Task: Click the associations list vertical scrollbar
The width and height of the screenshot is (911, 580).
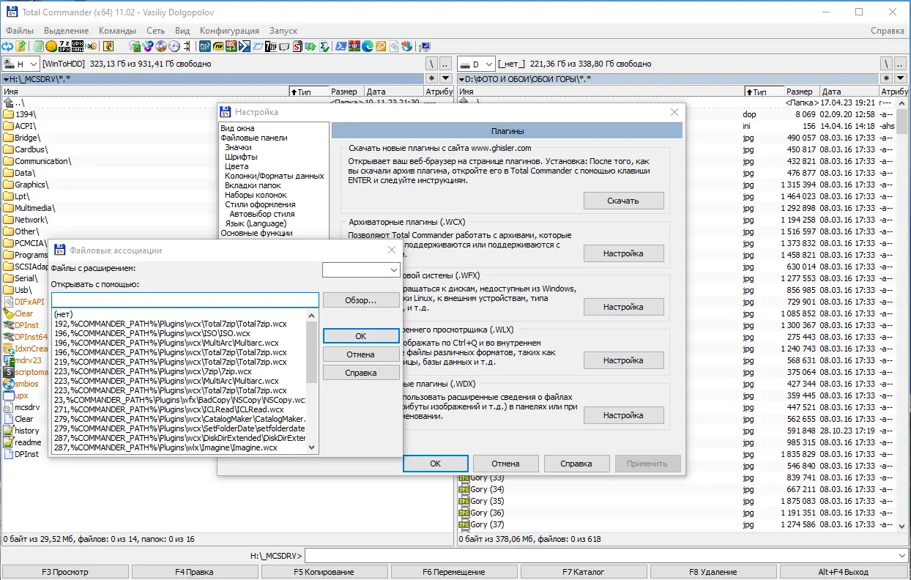Action: [x=312, y=381]
